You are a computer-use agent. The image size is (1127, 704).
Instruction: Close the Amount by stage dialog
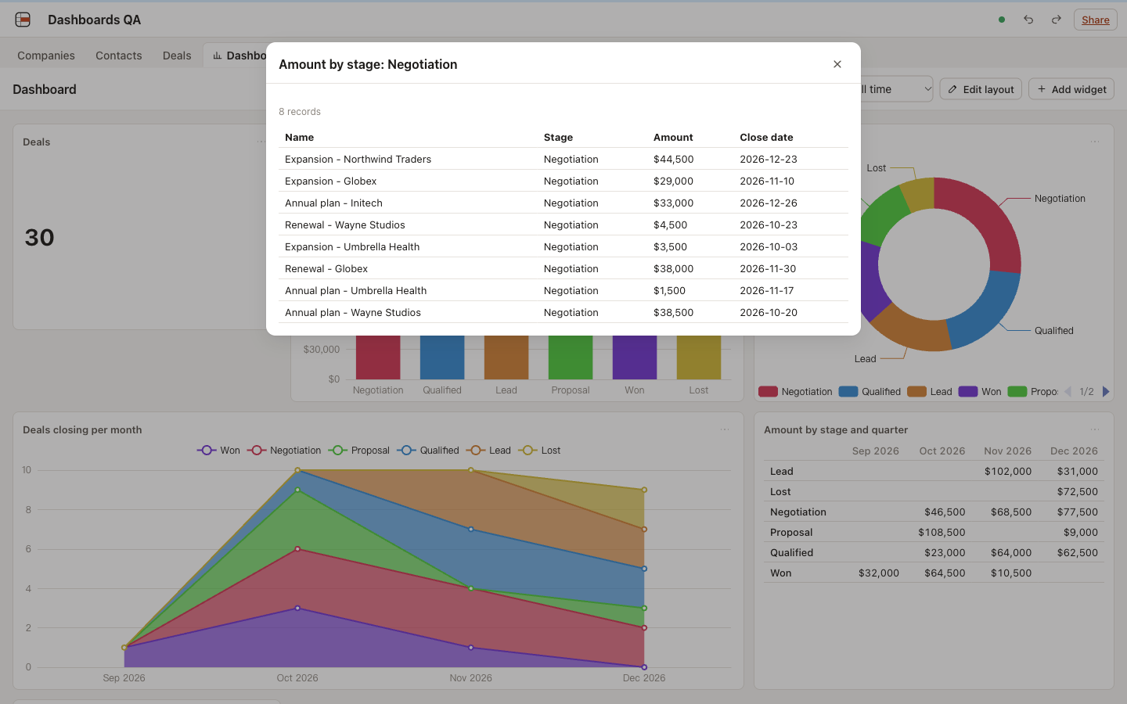click(837, 64)
